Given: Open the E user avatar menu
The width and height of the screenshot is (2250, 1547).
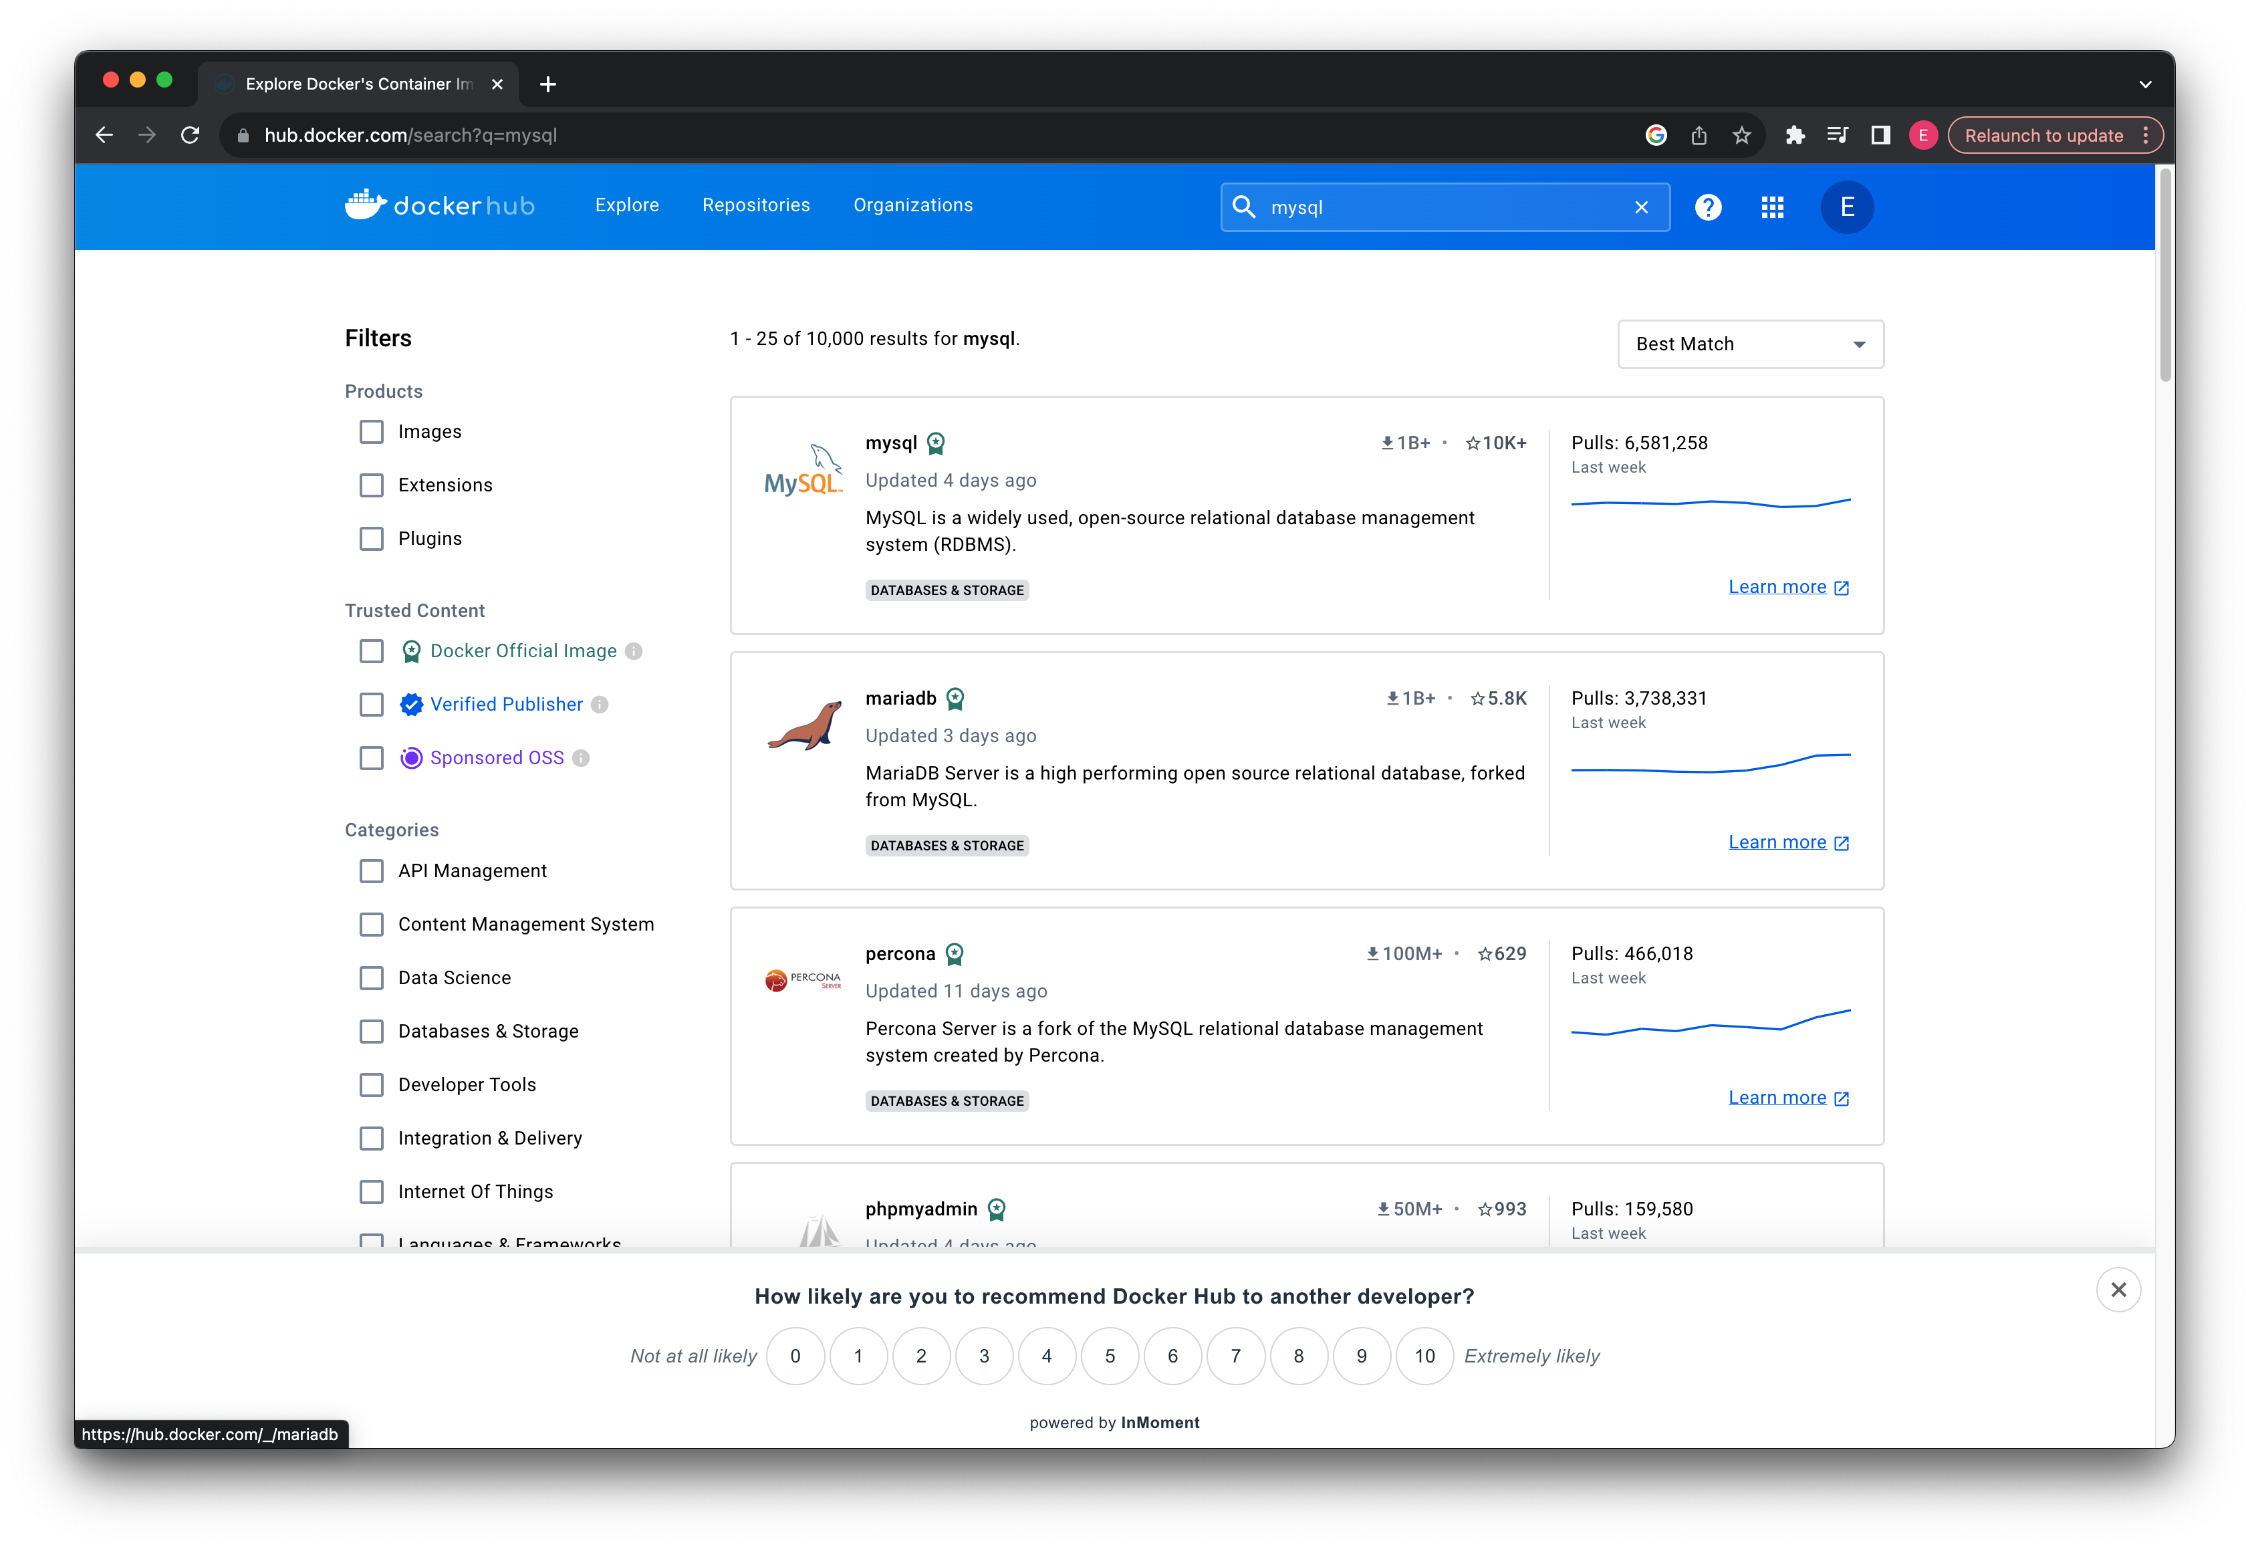Looking at the screenshot, I should coord(1846,207).
